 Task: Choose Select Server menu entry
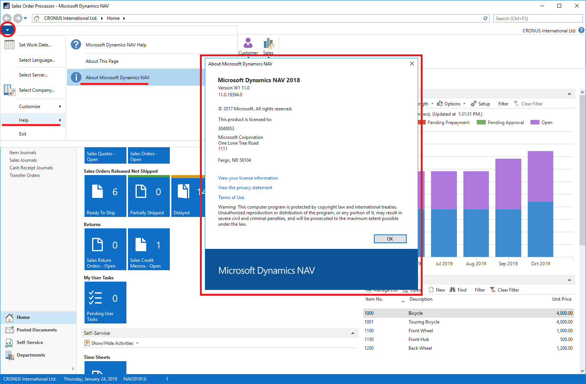34,75
